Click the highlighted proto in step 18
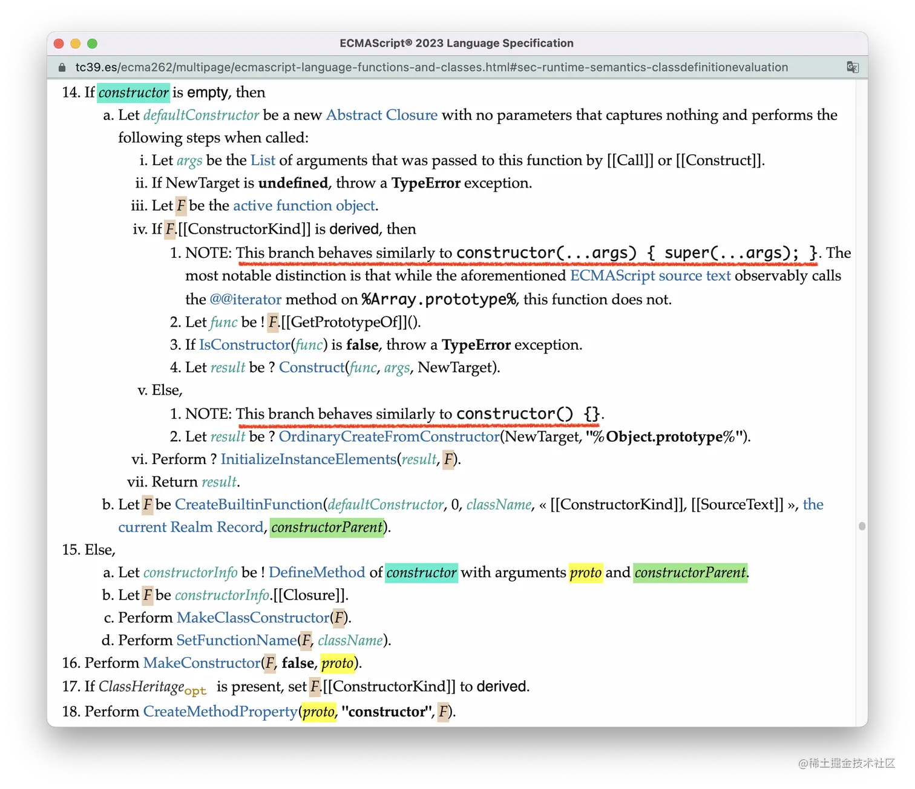 (x=319, y=712)
